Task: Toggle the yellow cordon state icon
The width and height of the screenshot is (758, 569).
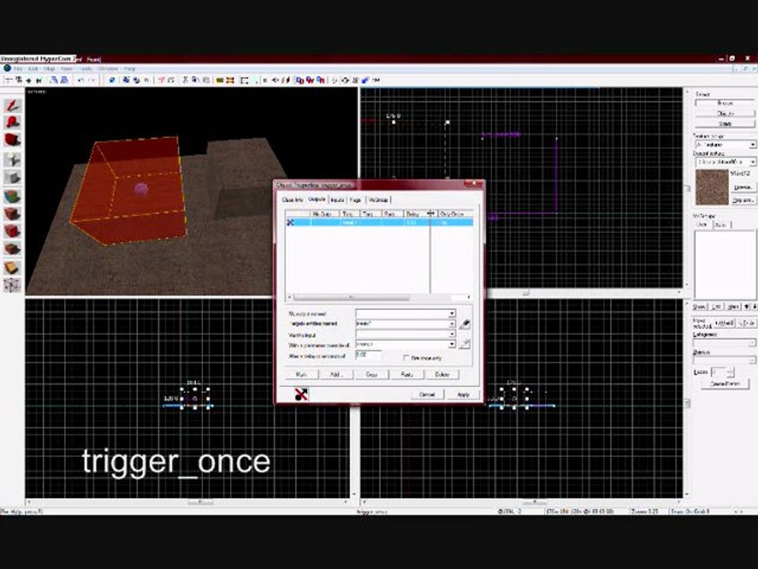Action: click(x=220, y=80)
